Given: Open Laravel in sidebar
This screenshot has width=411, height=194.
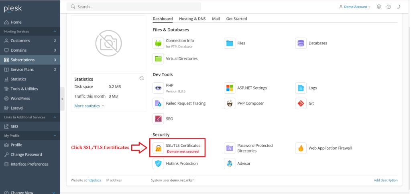Looking at the screenshot, I should click(x=30, y=108).
